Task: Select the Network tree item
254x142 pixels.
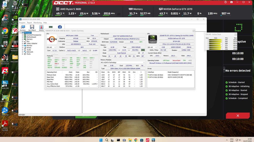Action: click(30, 52)
